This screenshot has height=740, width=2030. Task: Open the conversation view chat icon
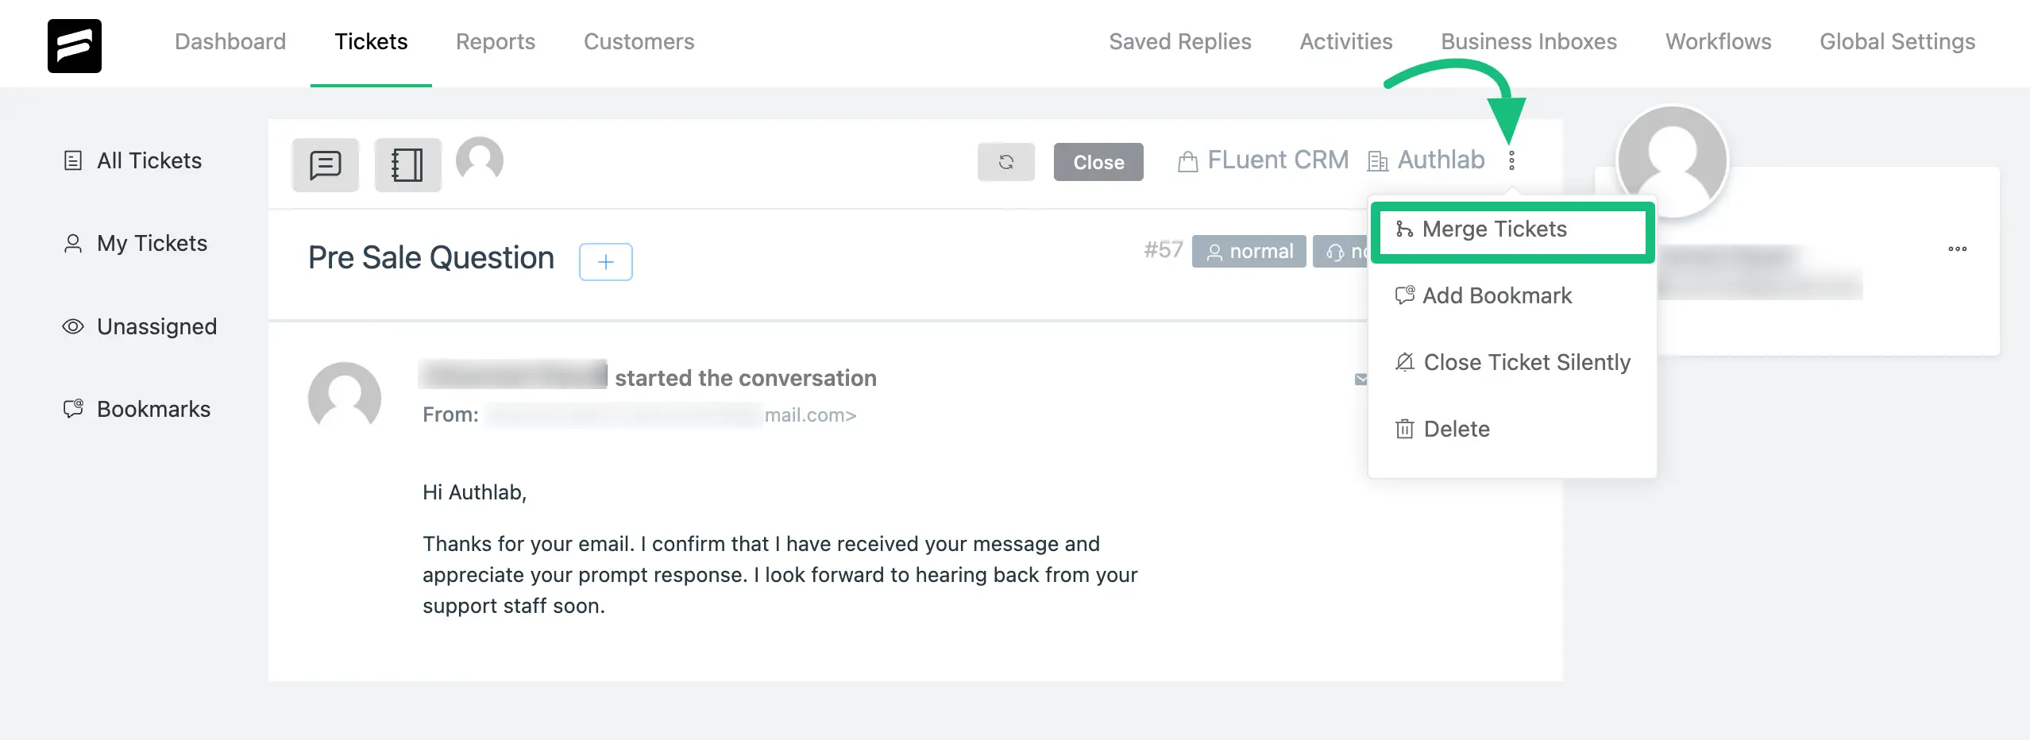(326, 164)
